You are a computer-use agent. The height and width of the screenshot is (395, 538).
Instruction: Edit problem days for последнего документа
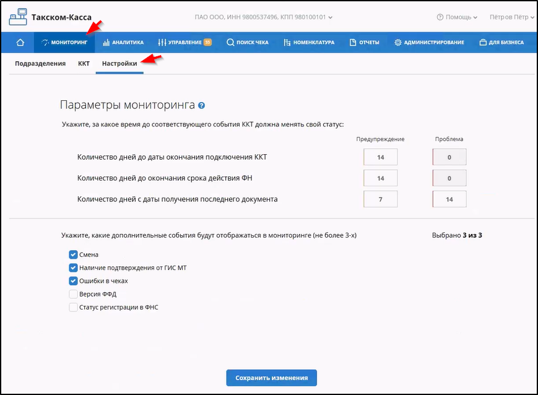(449, 199)
